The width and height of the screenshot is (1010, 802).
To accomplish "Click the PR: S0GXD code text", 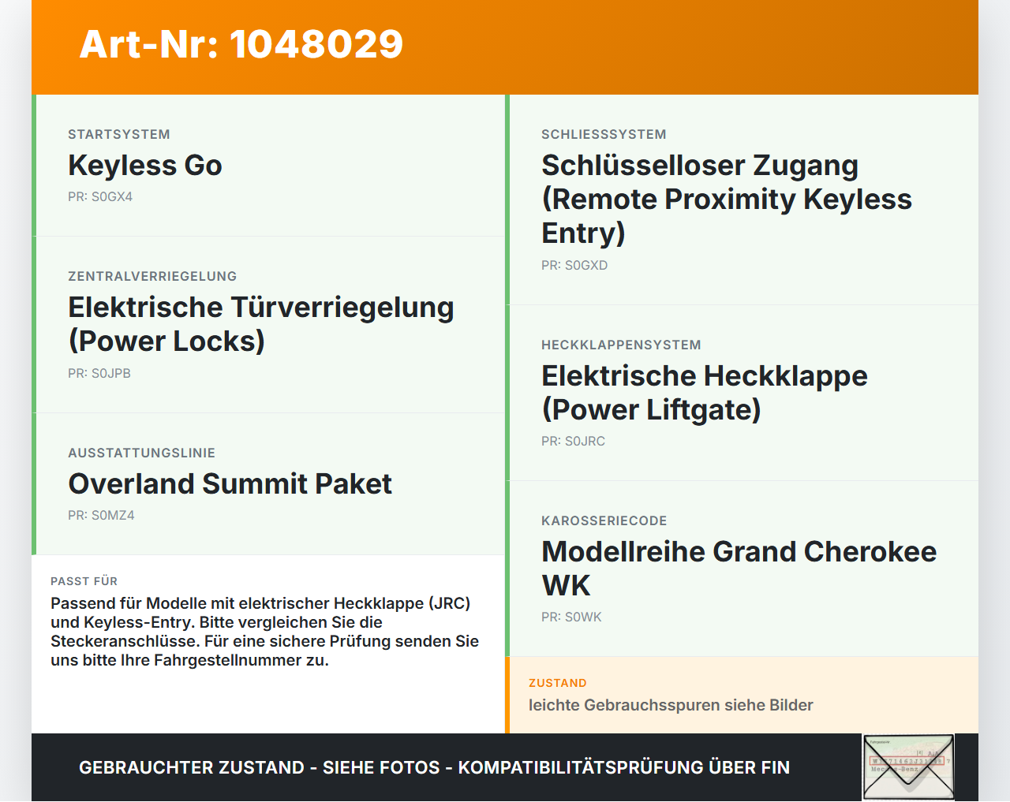I will [574, 265].
